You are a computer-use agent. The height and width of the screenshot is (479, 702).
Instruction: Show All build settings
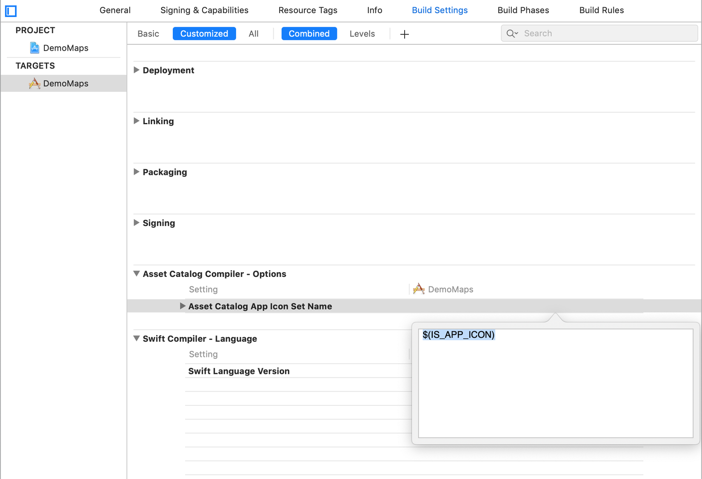click(254, 34)
